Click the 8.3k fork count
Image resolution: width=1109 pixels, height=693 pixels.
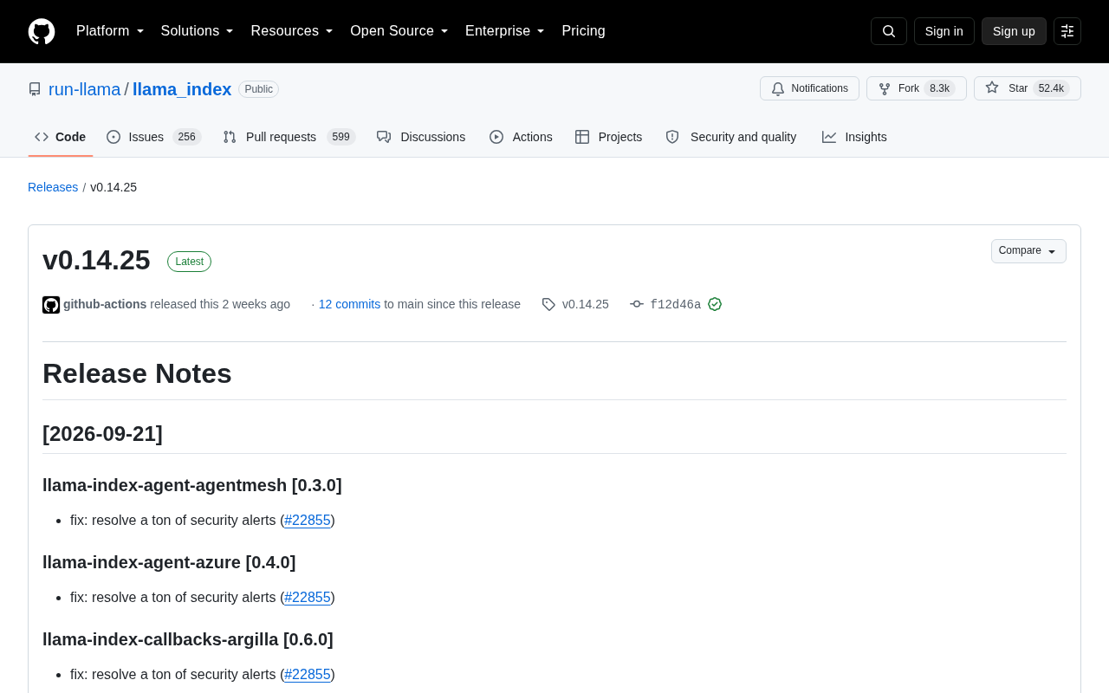click(939, 88)
